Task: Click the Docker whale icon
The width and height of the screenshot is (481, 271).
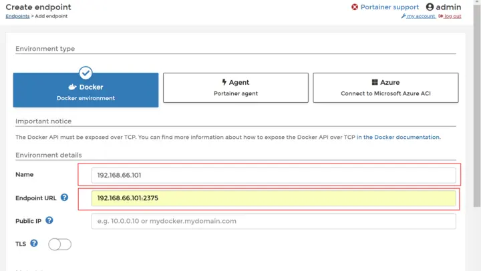Action: point(72,87)
